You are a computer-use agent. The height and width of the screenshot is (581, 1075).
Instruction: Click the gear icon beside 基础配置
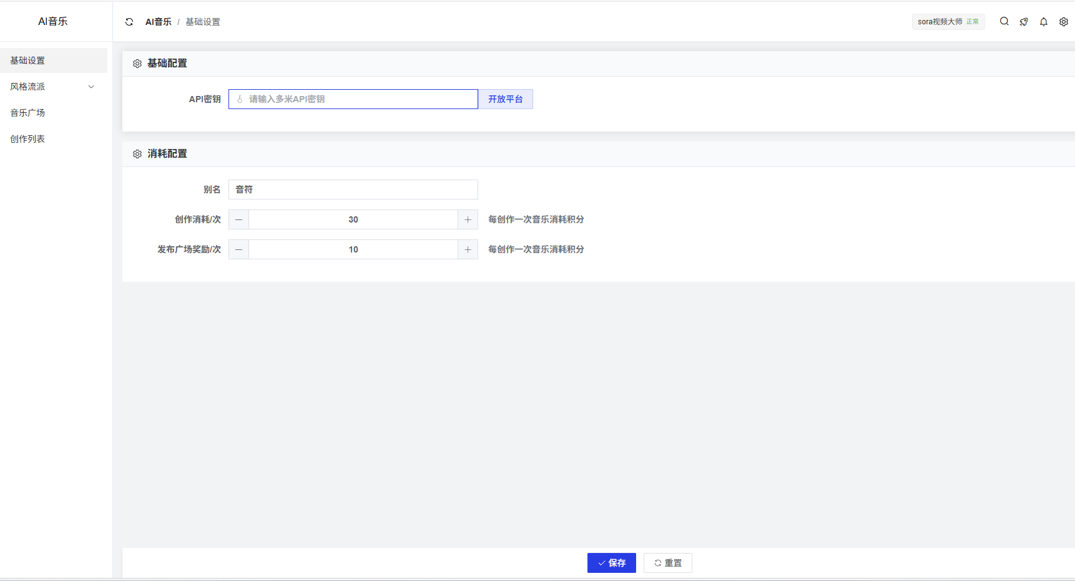[x=137, y=64]
